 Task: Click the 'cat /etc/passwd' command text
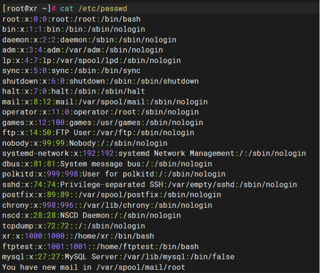click(95, 8)
